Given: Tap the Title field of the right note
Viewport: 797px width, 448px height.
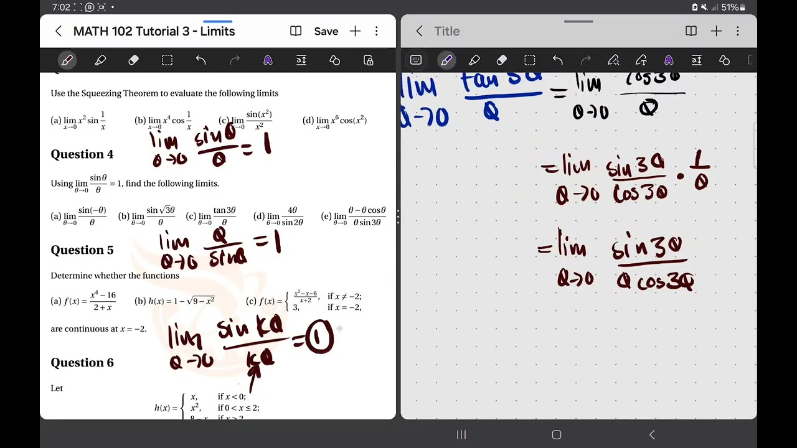Looking at the screenshot, I should (x=447, y=31).
